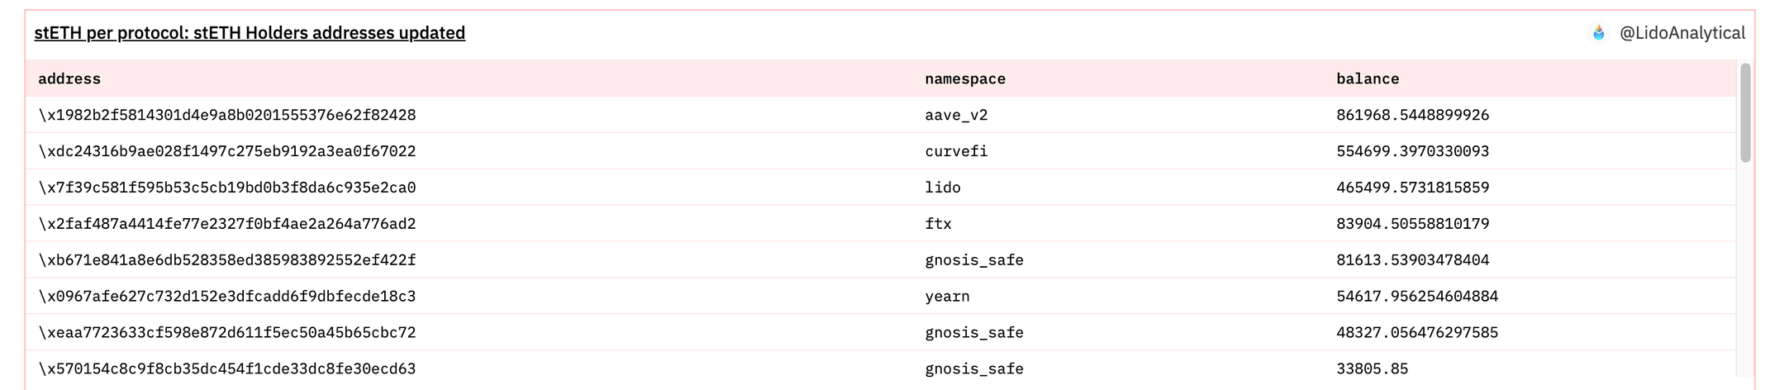The image size is (1770, 390).
Task: Select address \xb671e841a8e6db528358ed385983892552ef422f
Action: [x=227, y=260]
